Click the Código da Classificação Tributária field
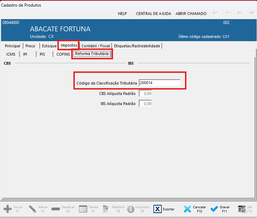This screenshot has width=257, height=218. click(159, 83)
